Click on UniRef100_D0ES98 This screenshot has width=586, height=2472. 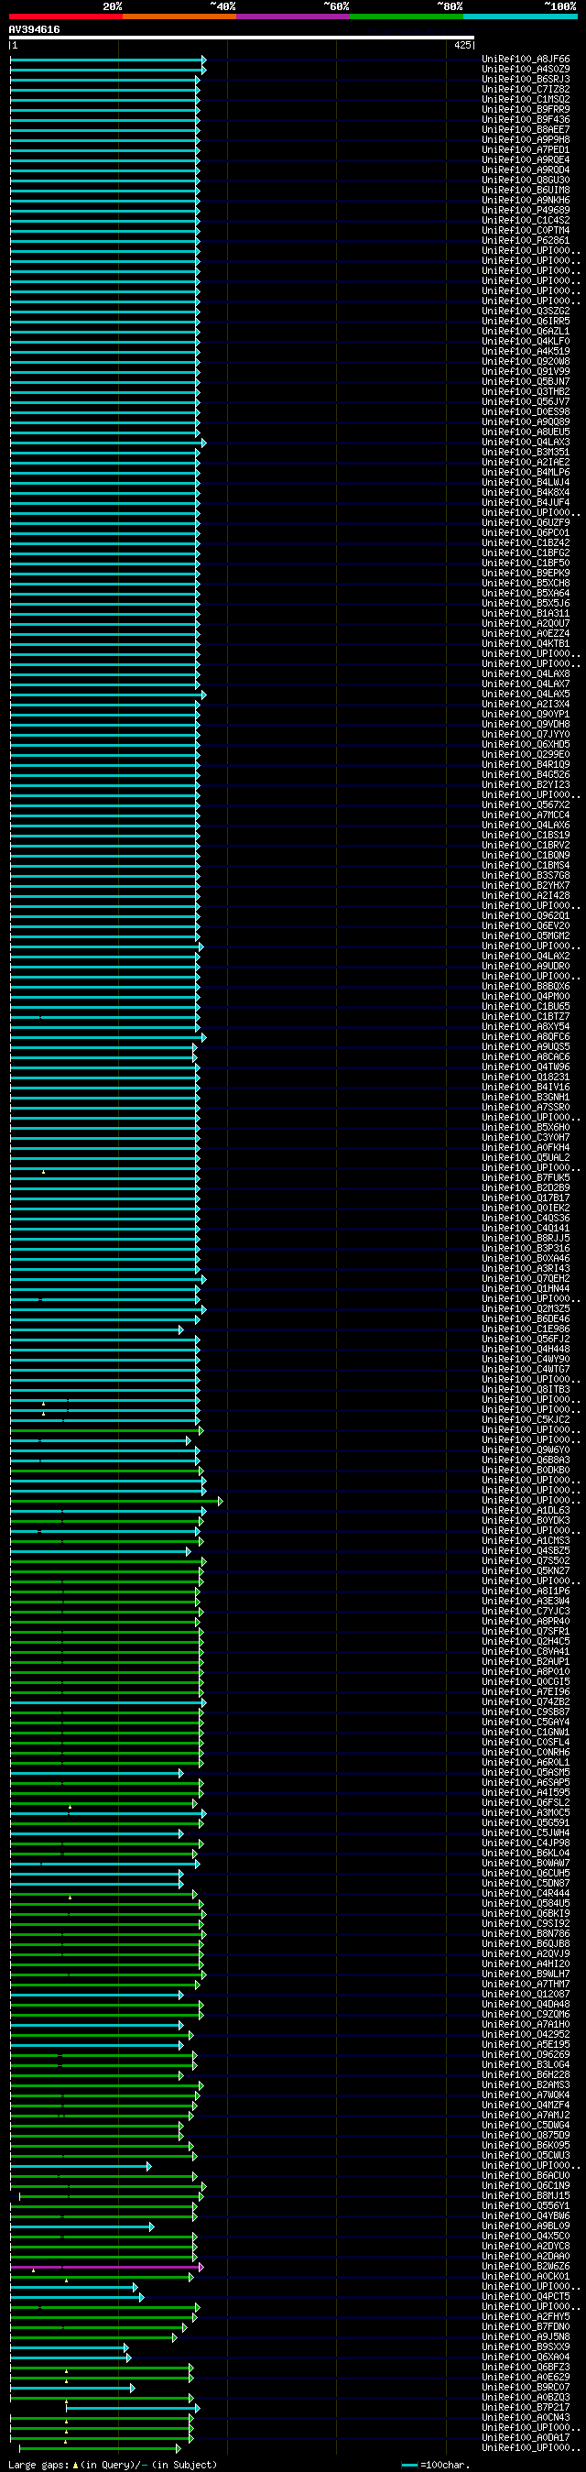click(x=526, y=411)
